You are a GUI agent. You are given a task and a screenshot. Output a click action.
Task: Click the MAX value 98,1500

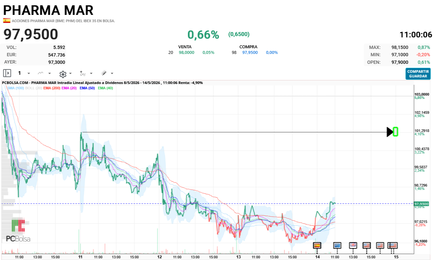point(400,47)
